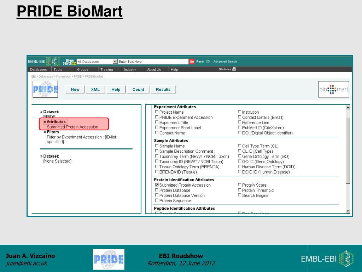Click the [None Selected] dataset entry
The height and width of the screenshot is (272, 362).
point(57,161)
